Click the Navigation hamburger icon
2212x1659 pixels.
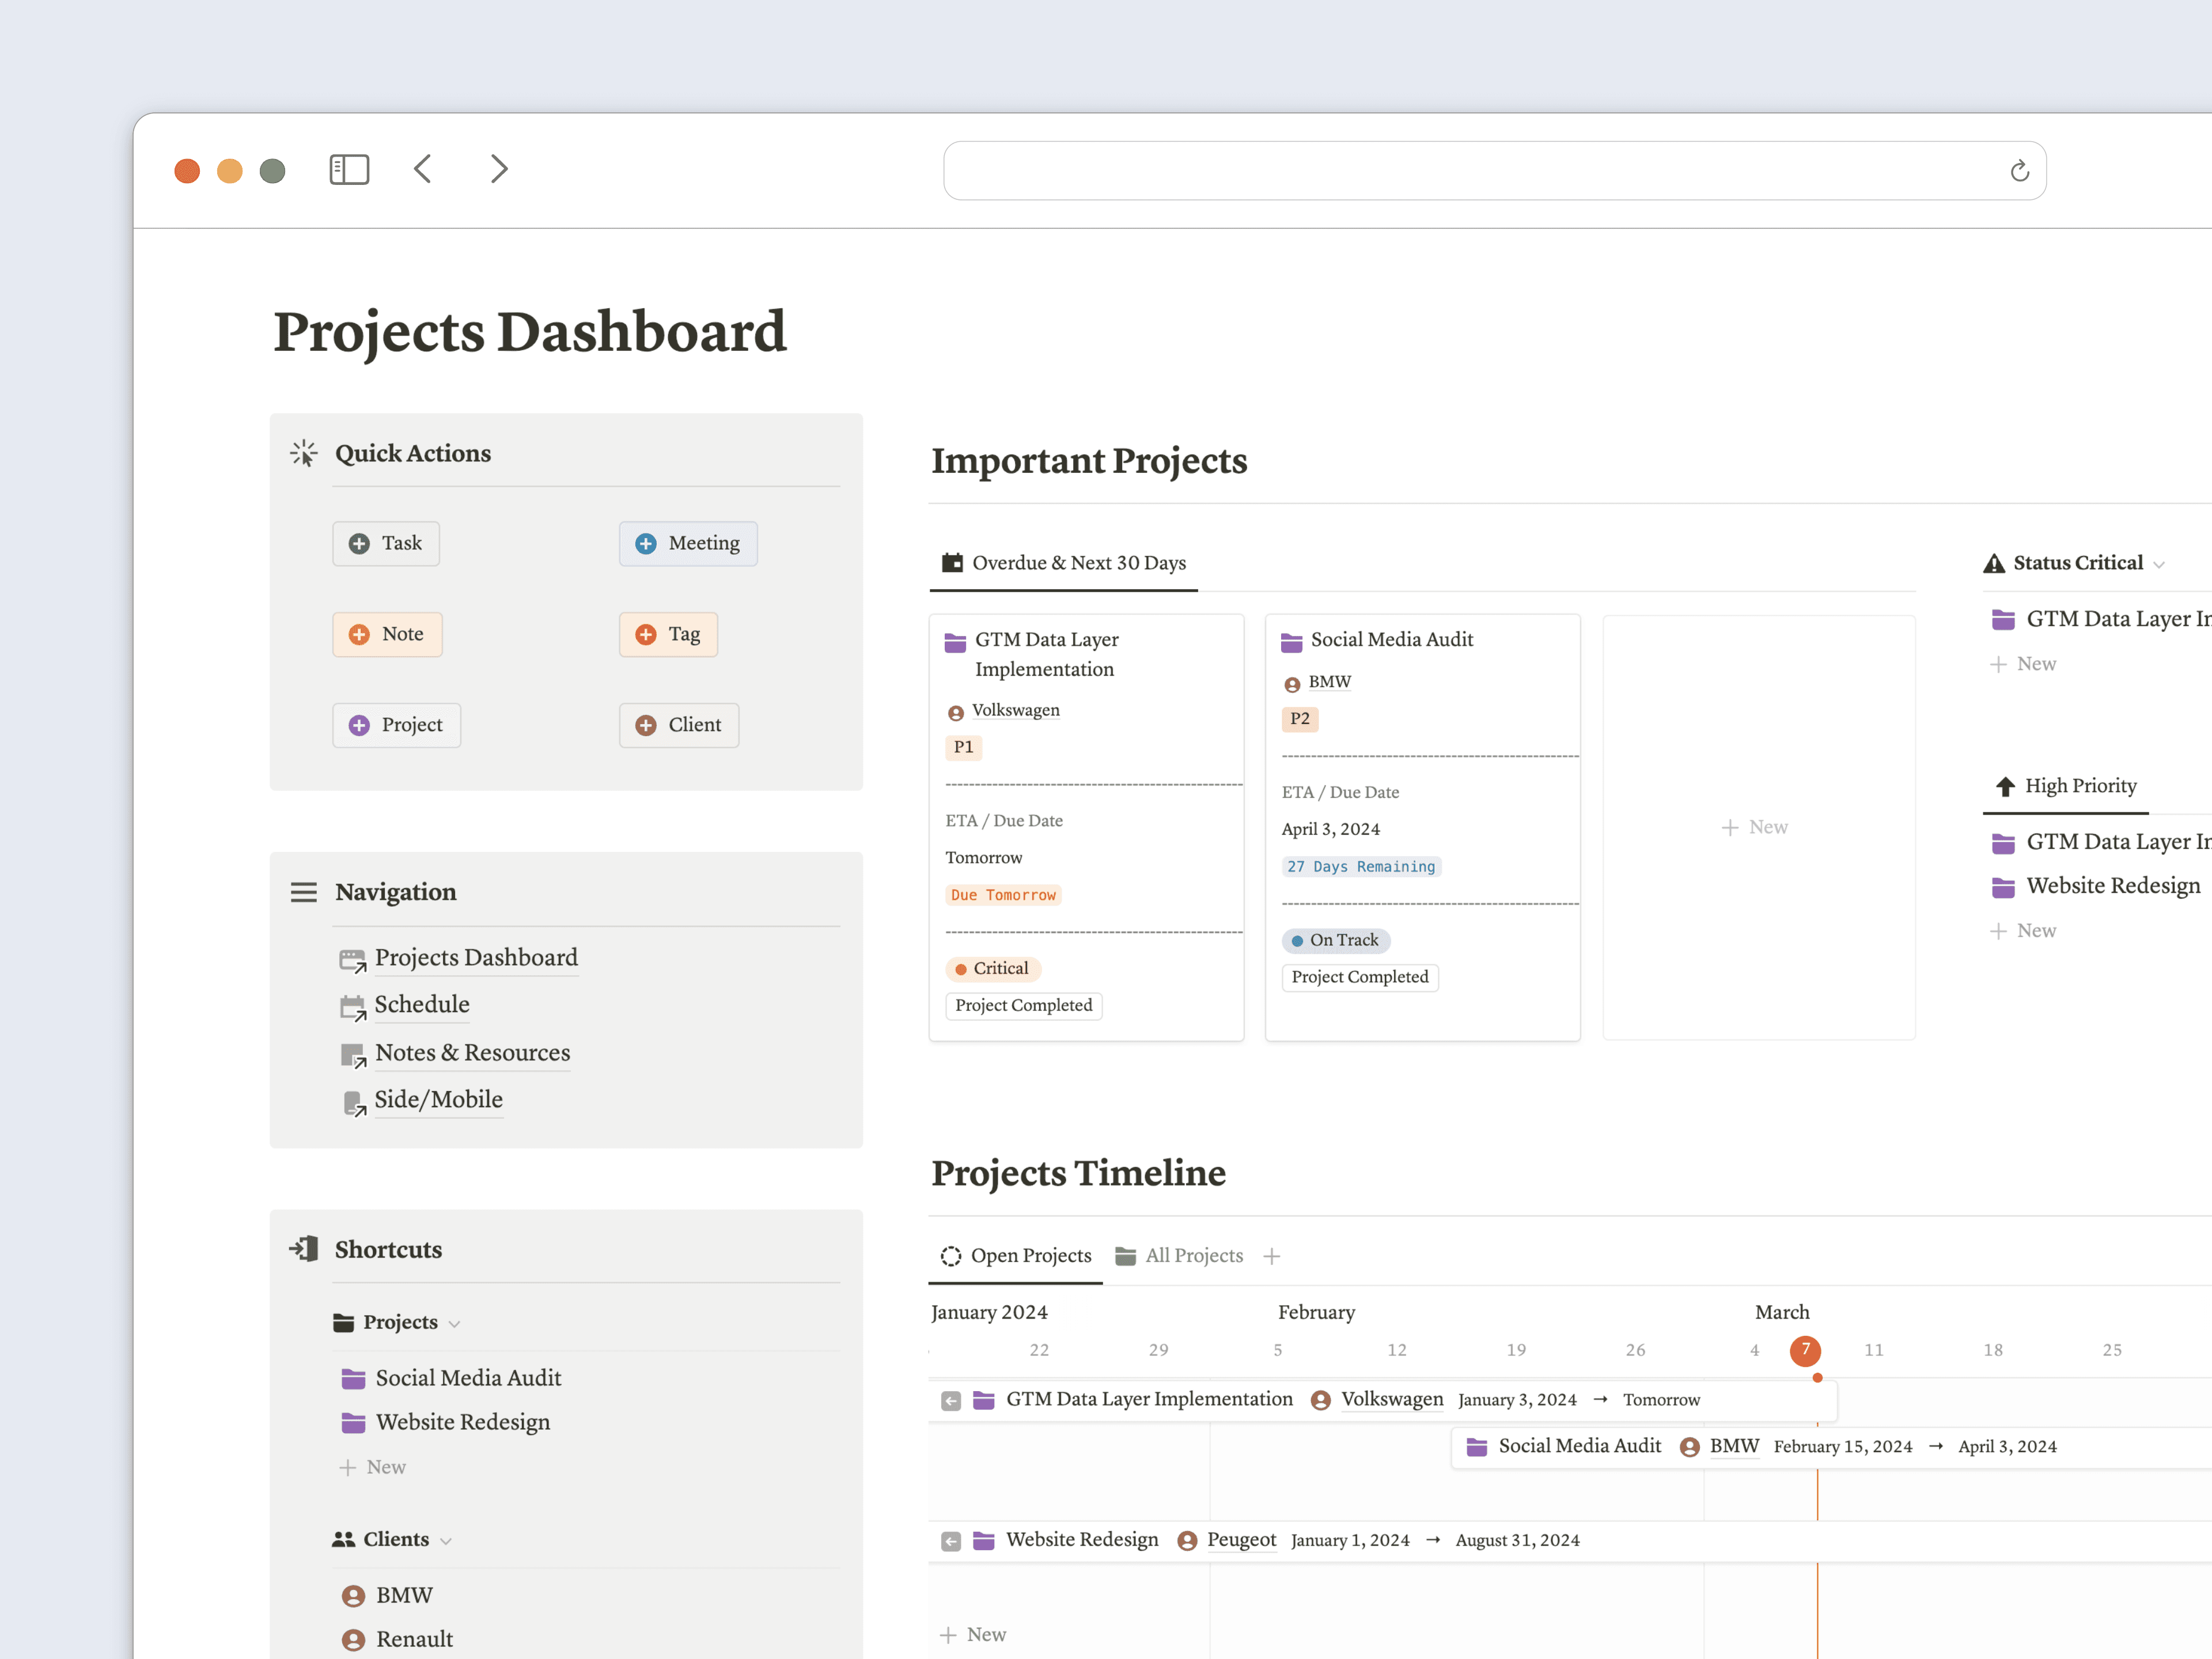(303, 892)
